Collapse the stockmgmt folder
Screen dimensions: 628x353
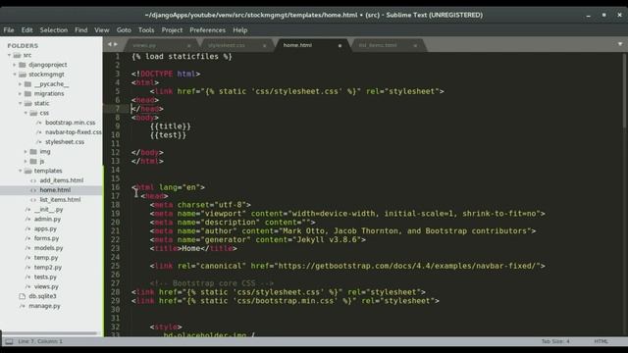tap(15, 75)
